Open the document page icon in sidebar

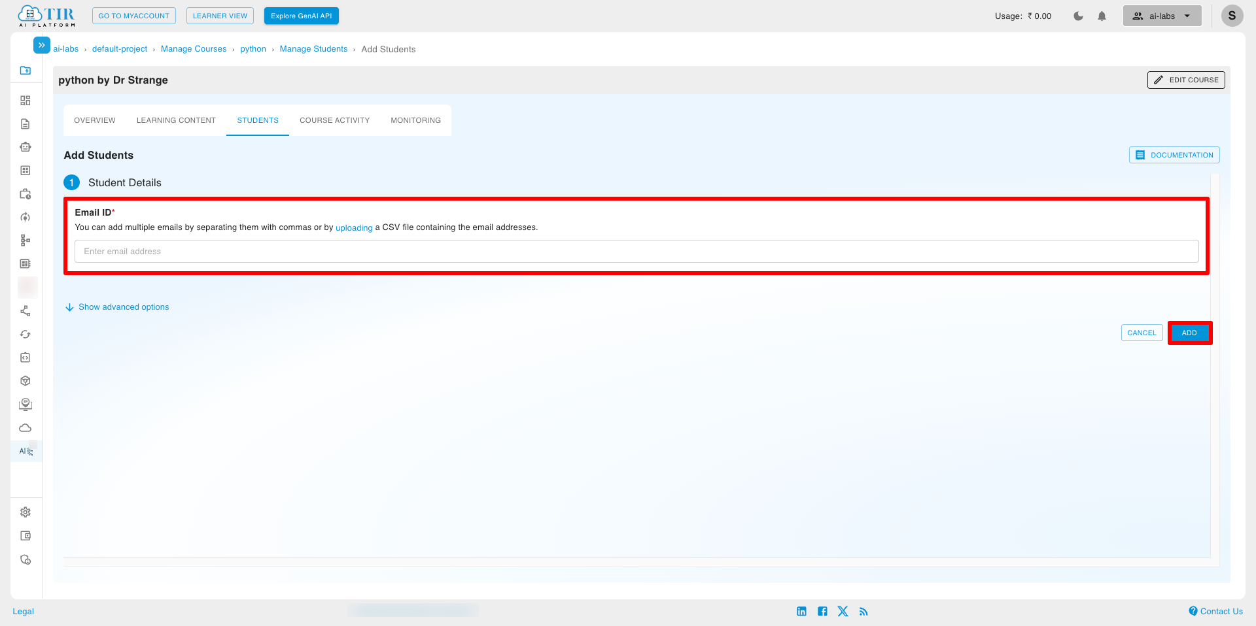(26, 124)
